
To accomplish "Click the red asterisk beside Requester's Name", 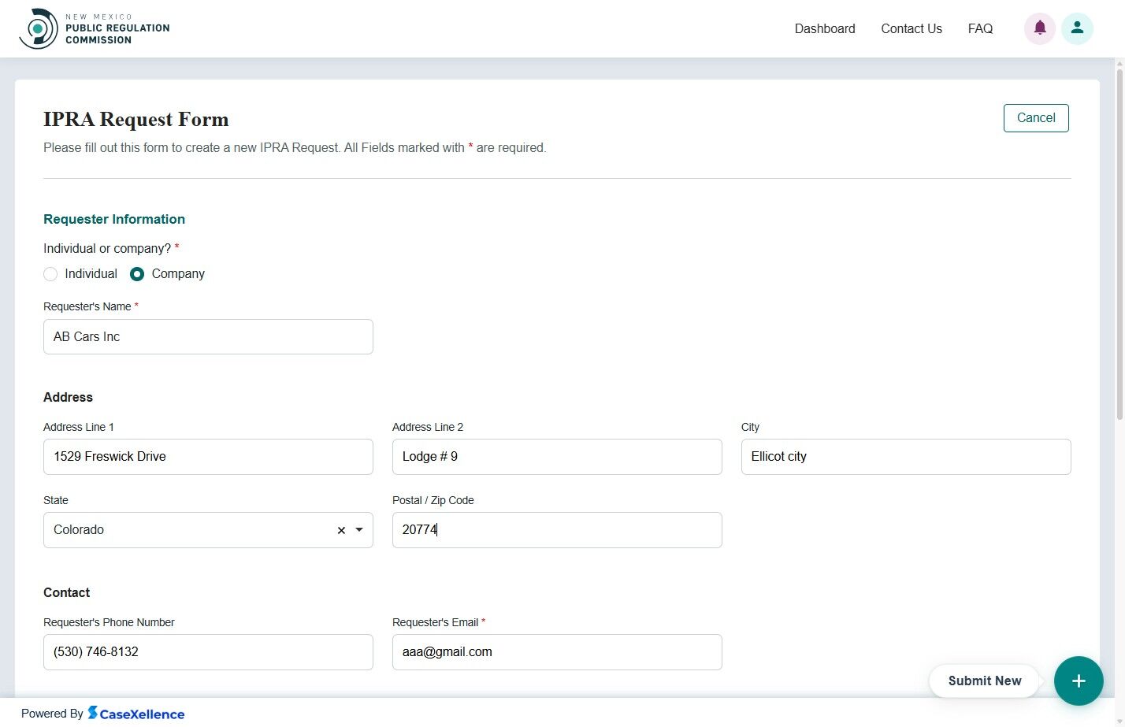I will click(x=136, y=306).
